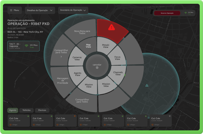Select Cameras View in the radial menu
This screenshot has height=134, width=203.
click(77, 58)
